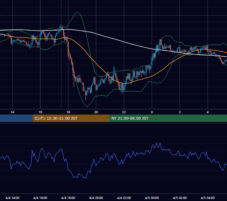Click the 2 hour label on price chart axis
The width and height of the screenshot is (227, 201).
180,112
